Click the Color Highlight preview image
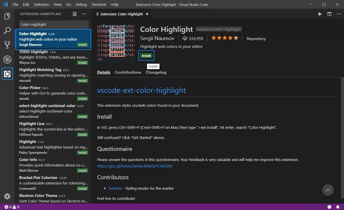 116,43
